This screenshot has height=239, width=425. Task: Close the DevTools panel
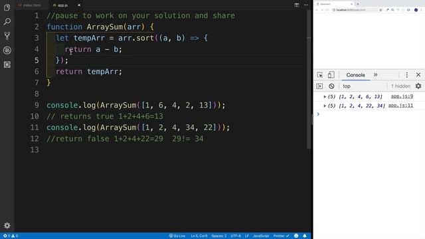(418, 75)
